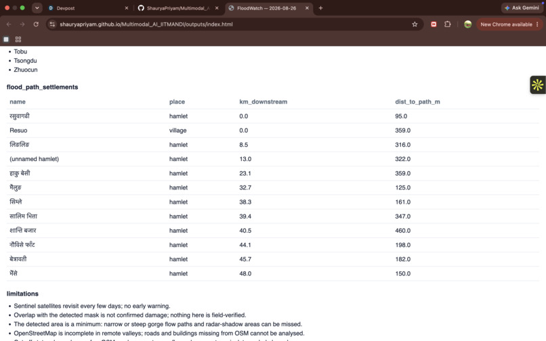Close the FloodWatch tab

pyautogui.click(x=307, y=8)
